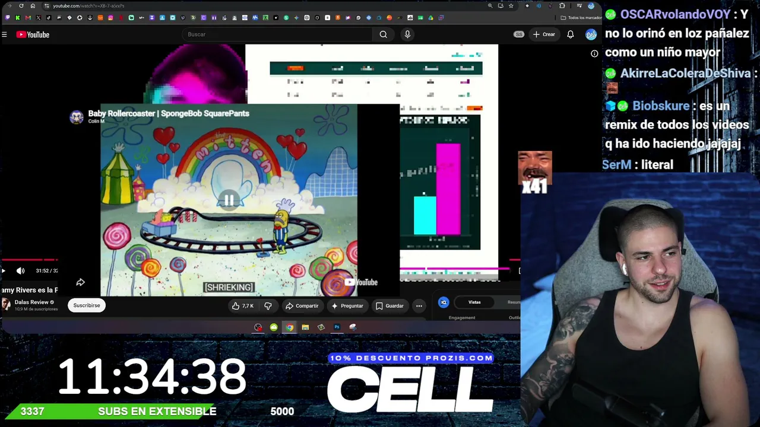Image resolution: width=760 pixels, height=427 pixels.
Task: Click the Compartir share button
Action: 302,306
